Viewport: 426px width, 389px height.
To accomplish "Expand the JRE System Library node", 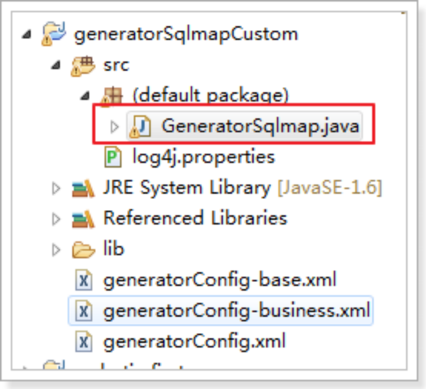I will [x=56, y=188].
